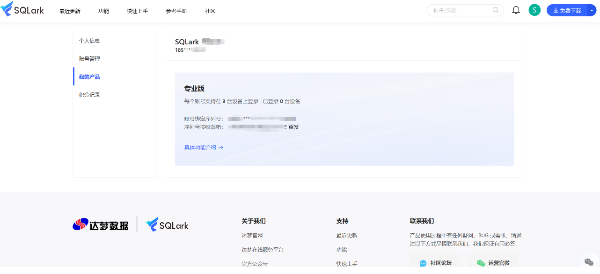Open 达梦官网 footer link

tap(252, 236)
